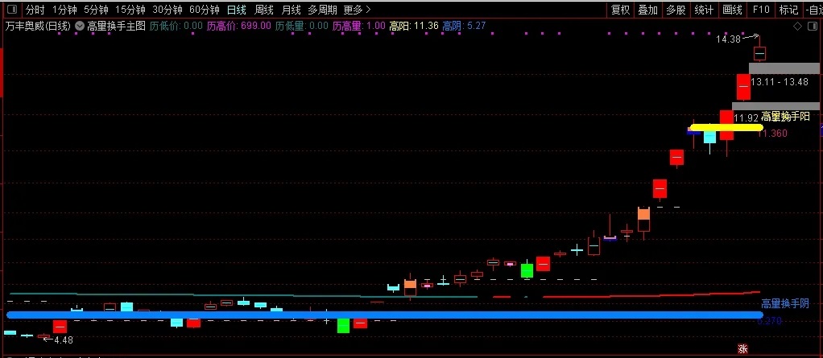
Task: Click the 标记 mark button
Action: coord(788,10)
